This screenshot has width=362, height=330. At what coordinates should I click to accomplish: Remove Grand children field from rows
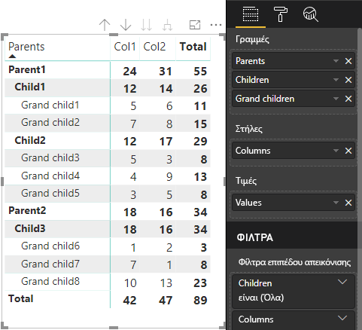click(348, 99)
